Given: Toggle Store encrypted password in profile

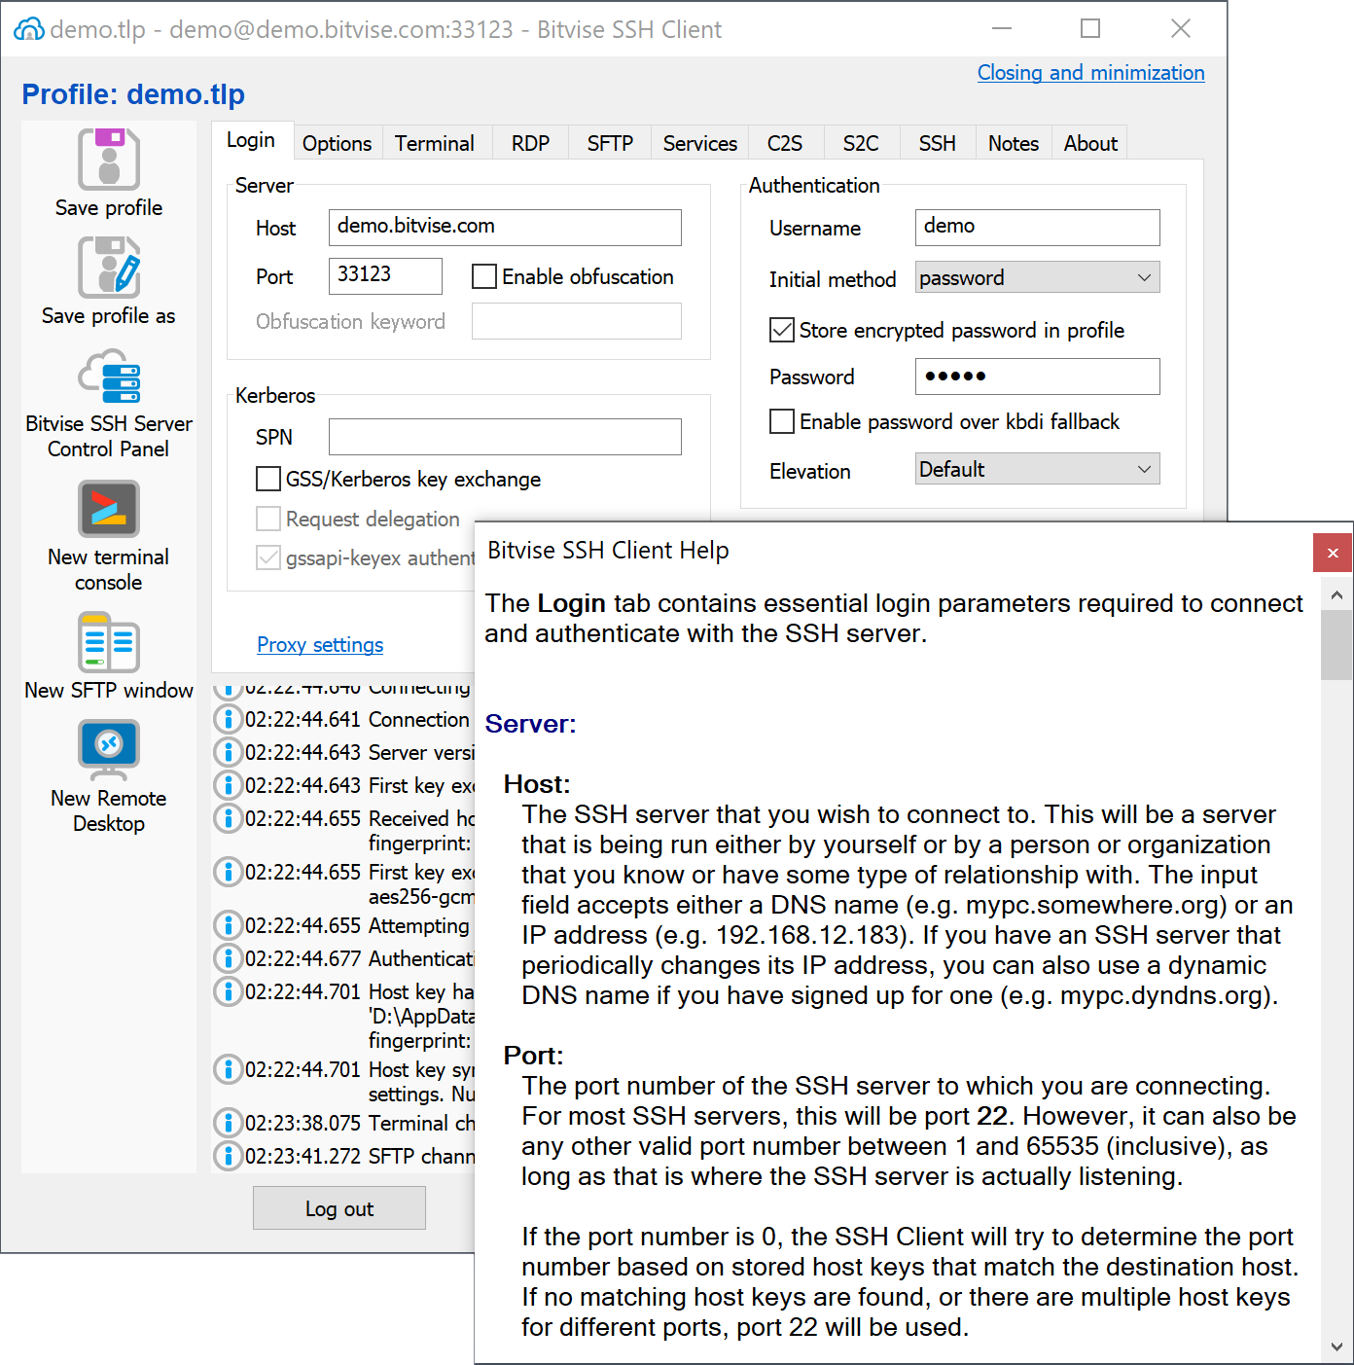Looking at the screenshot, I should tap(782, 330).
